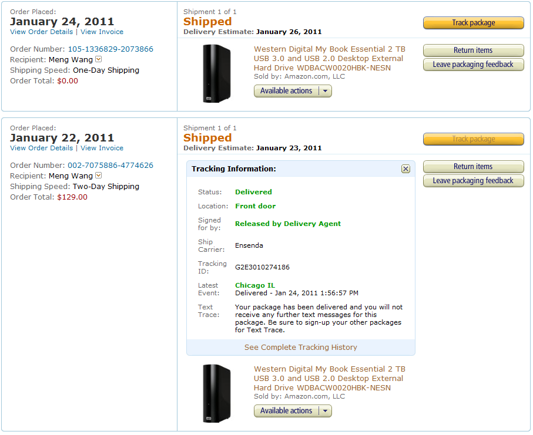Click hard drive thumbnail in first order
Image resolution: width=533 pixels, height=435 pixels.
coord(216,73)
